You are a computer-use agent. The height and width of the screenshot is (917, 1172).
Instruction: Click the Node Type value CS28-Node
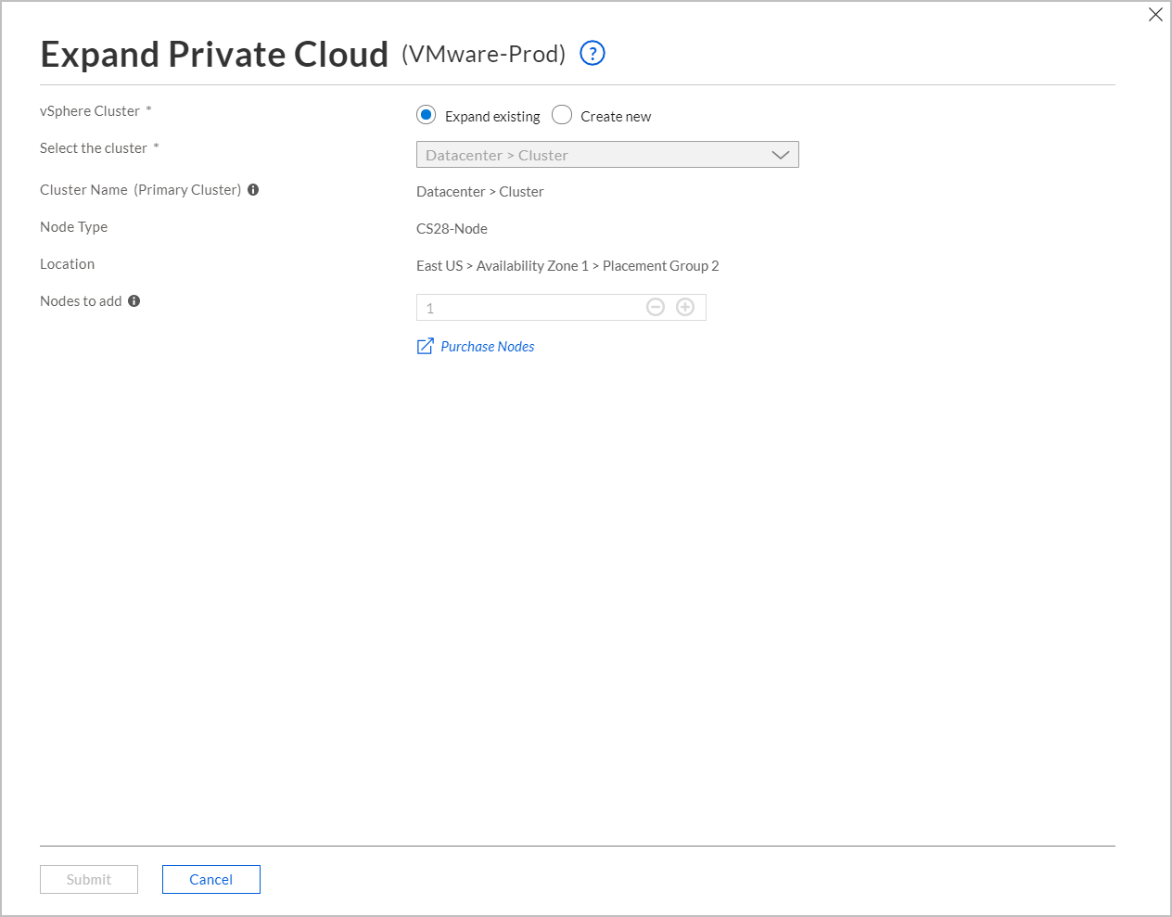(452, 228)
